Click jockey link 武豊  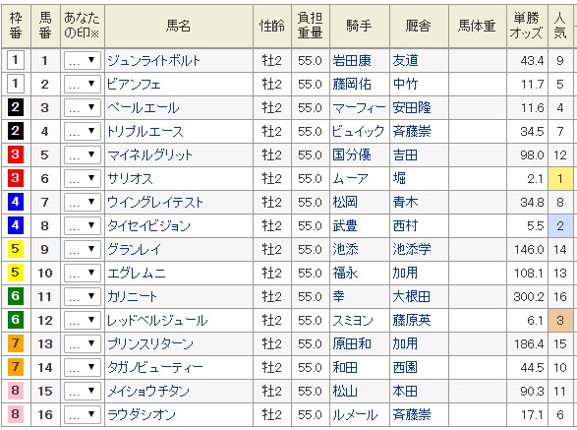coord(345,226)
